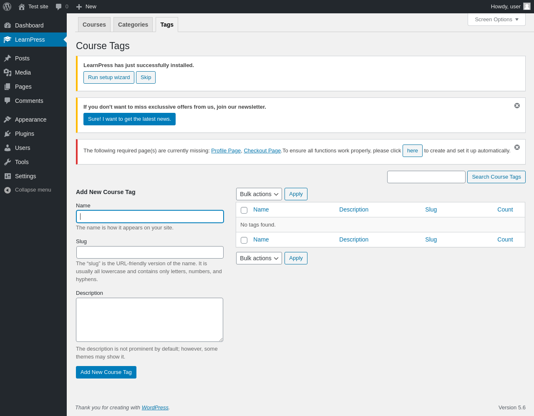Open the bottom Bulk actions dropdown
Viewport: 534px width, 416px height.
pos(259,258)
